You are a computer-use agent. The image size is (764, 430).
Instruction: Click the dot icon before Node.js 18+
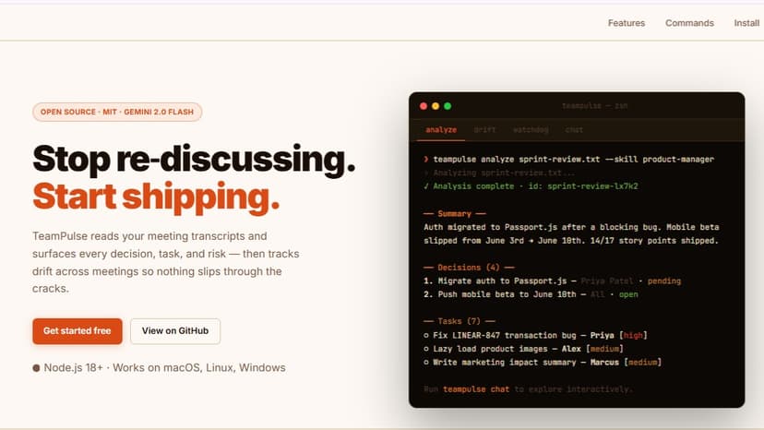(36, 368)
